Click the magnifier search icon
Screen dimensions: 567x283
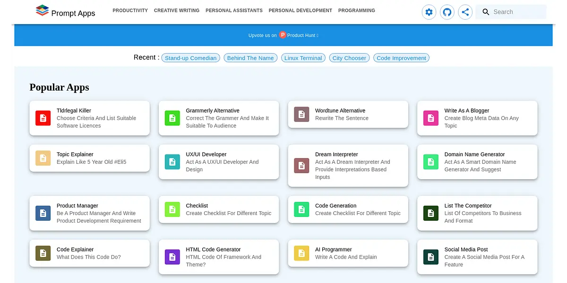tap(486, 12)
